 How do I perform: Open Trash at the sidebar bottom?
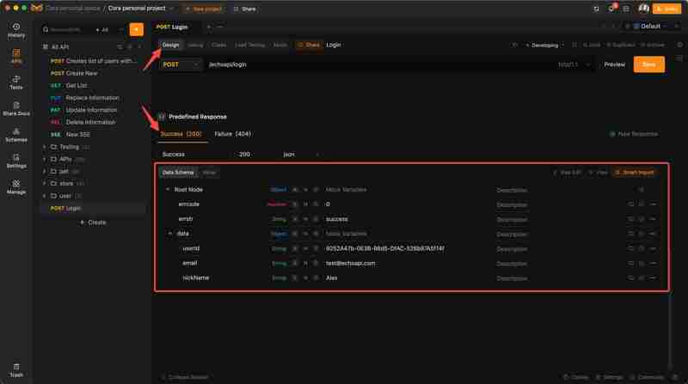point(16,370)
